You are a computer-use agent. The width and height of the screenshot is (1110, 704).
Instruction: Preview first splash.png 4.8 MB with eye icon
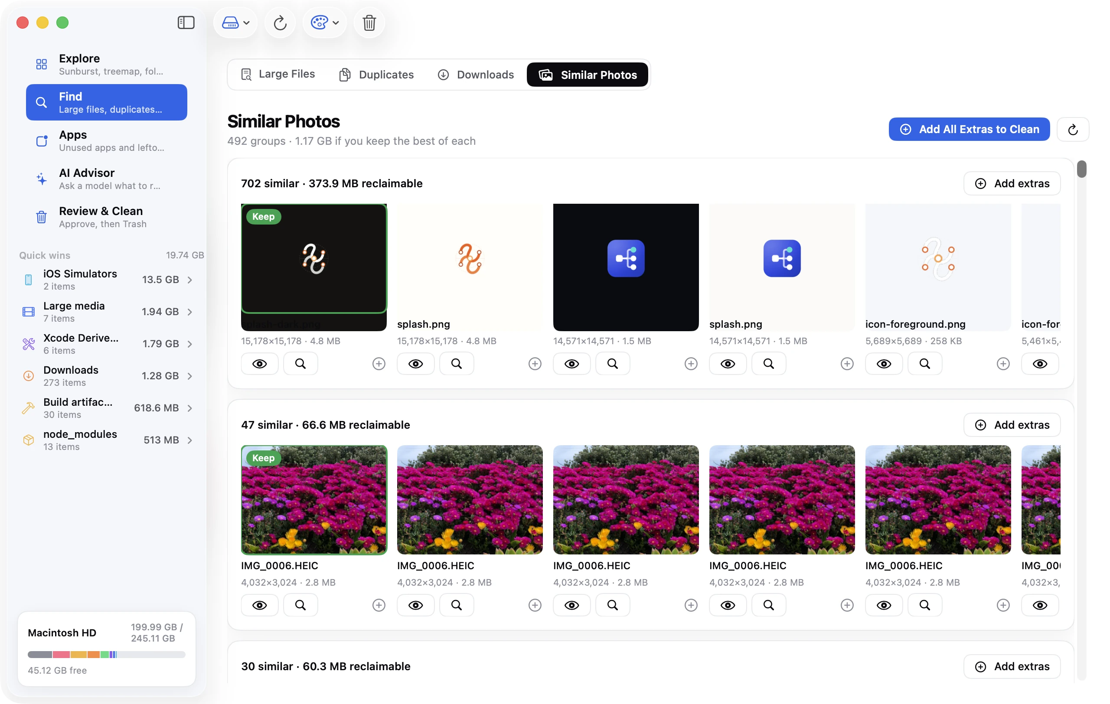tap(415, 364)
